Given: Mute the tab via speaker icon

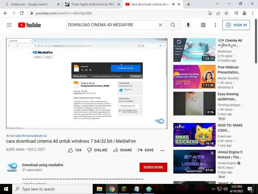Looking at the screenshot, I should coord(173,4).
